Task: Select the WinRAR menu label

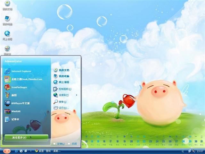Action: pos(16,111)
